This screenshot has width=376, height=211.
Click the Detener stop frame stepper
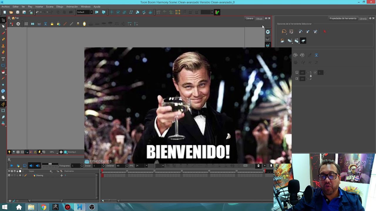[127, 166]
